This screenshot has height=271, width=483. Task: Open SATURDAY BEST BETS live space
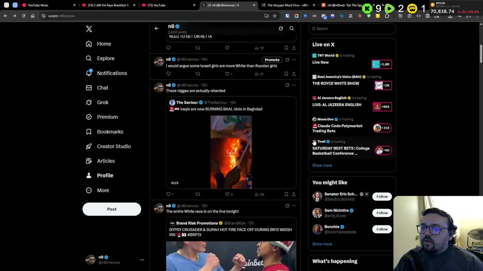pyautogui.click(x=352, y=148)
